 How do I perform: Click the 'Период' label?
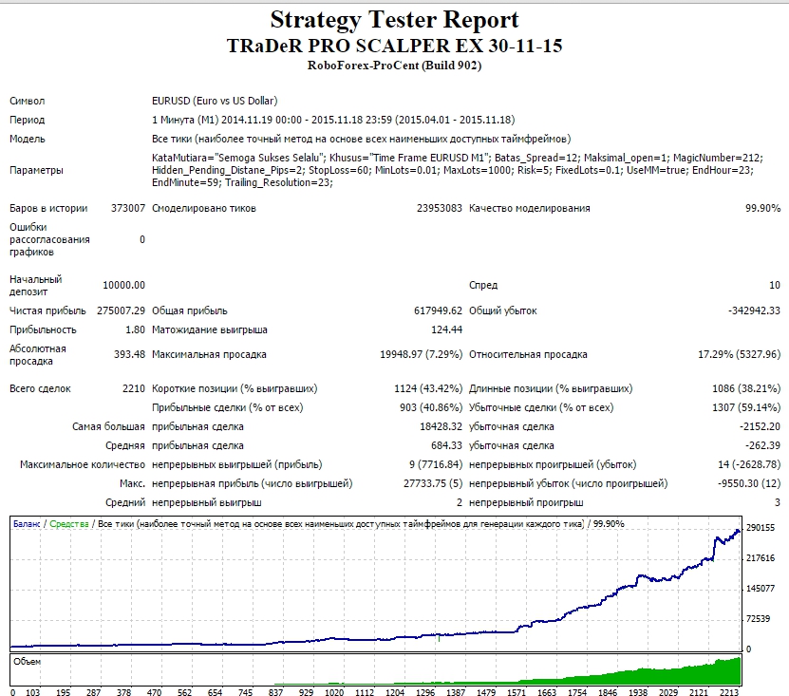[x=28, y=120]
